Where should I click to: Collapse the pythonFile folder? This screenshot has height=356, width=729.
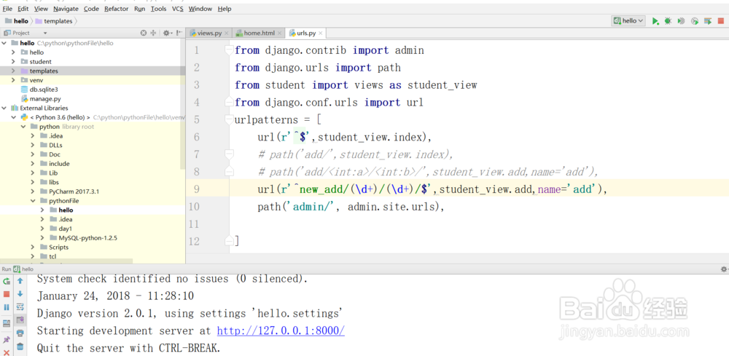(33, 201)
